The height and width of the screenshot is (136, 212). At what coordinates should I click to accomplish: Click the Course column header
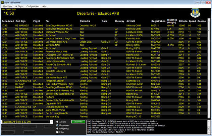tap(201, 21)
